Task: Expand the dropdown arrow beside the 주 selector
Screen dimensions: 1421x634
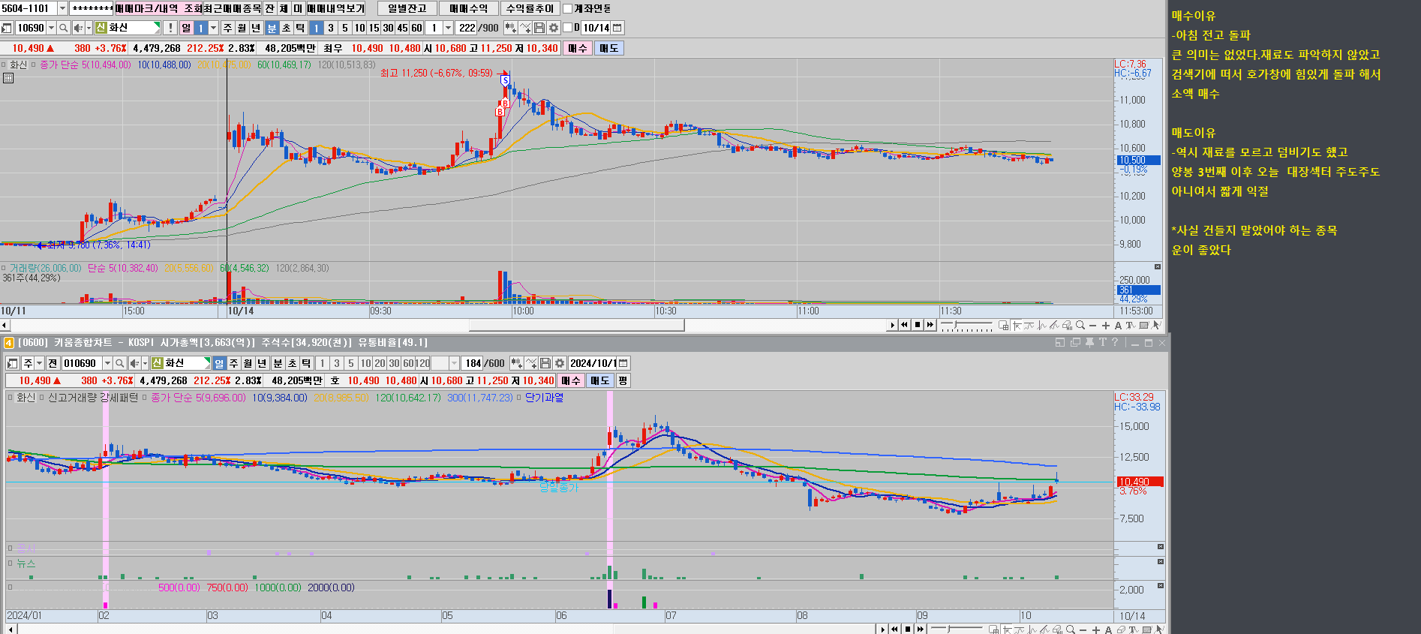Action: click(x=39, y=363)
